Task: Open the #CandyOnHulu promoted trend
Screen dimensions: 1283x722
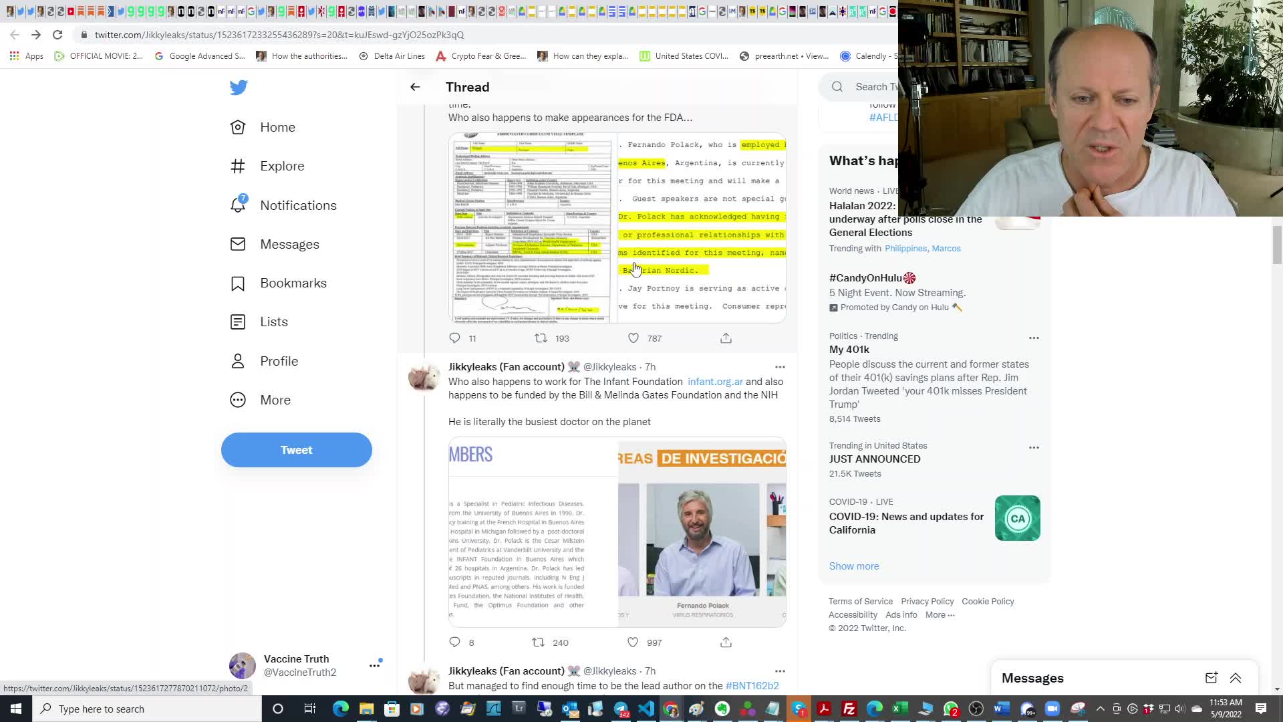Action: 872,278
